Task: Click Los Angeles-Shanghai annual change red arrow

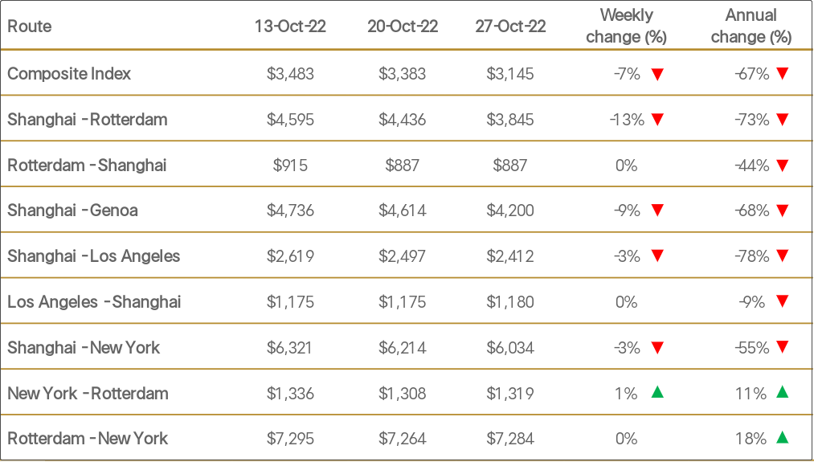Action: coord(783,301)
